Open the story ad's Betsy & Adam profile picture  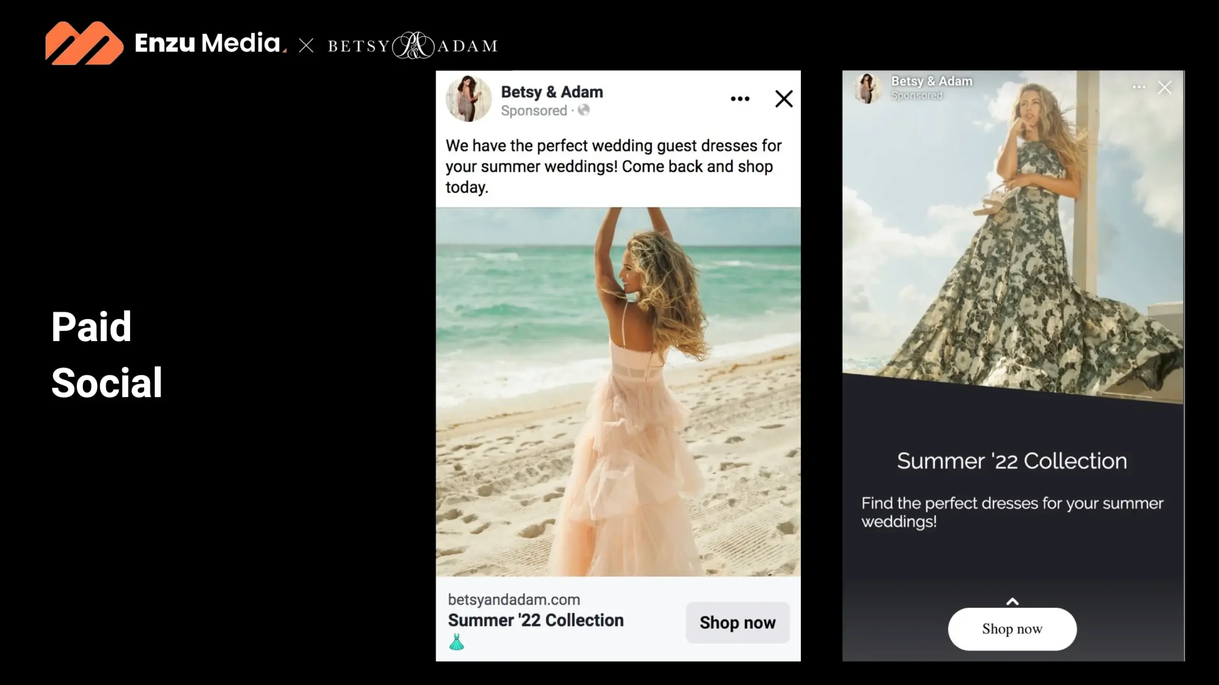(867, 88)
